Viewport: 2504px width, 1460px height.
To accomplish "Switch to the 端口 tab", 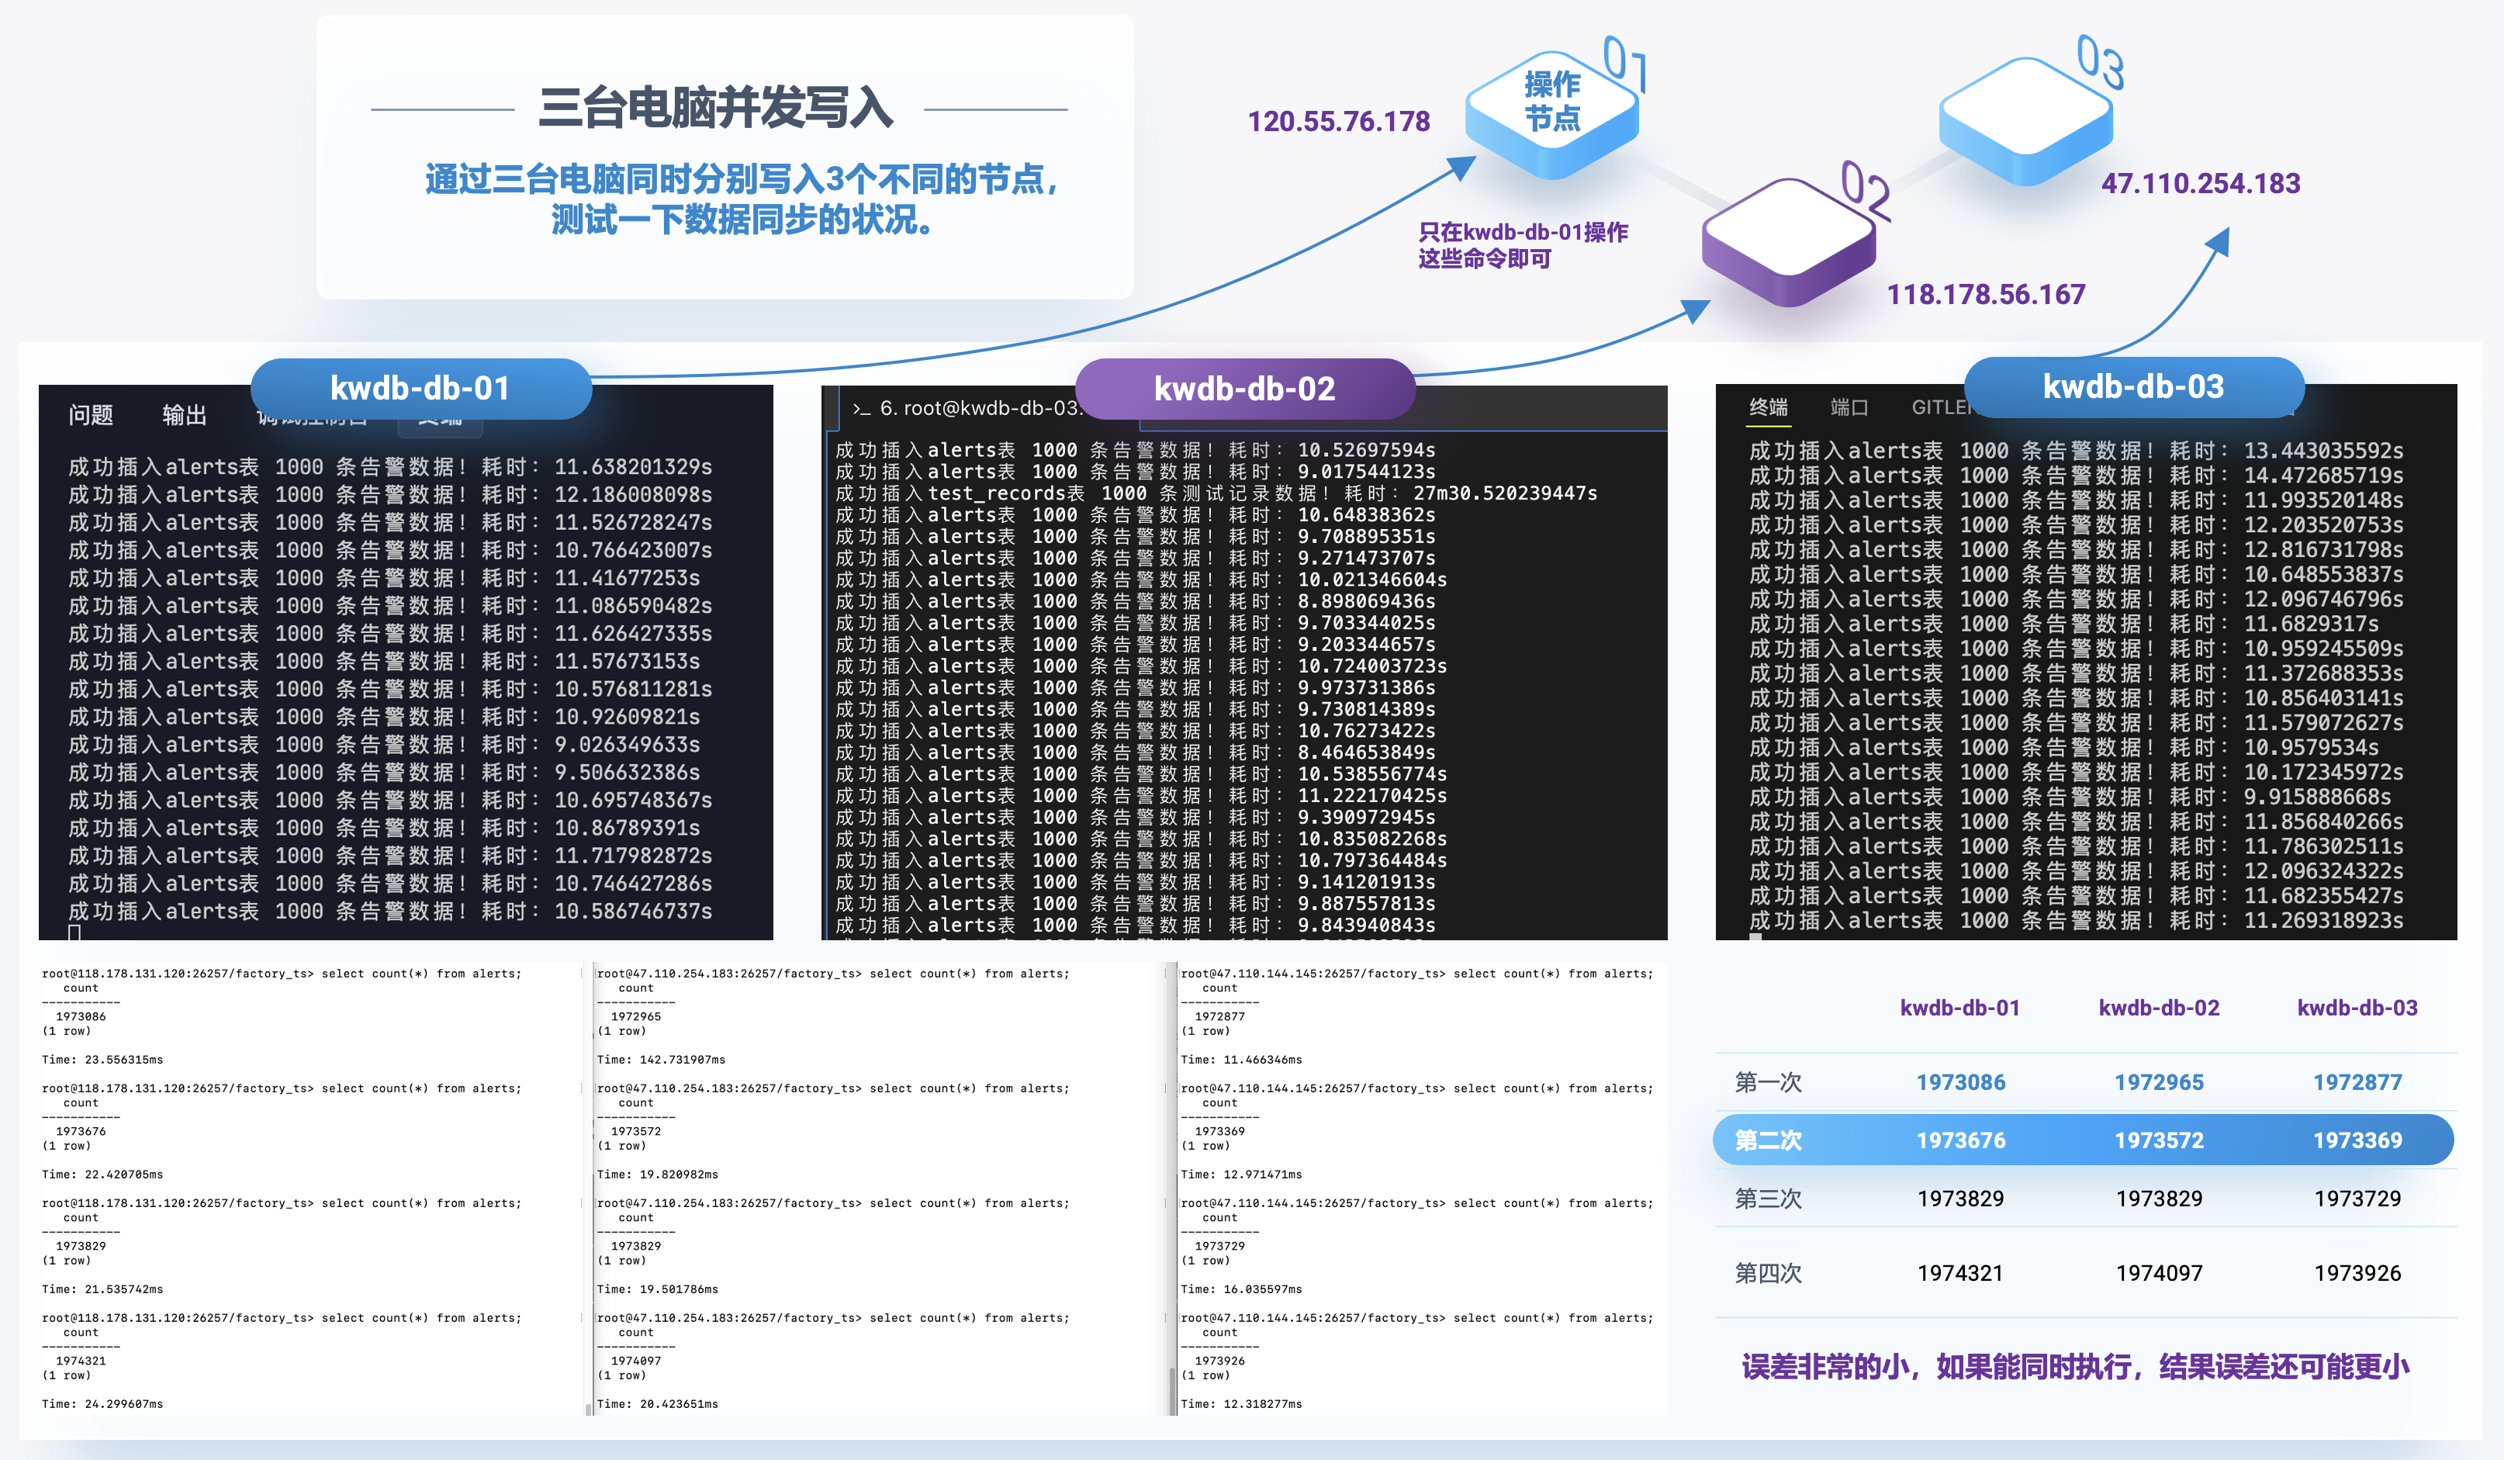I will (x=1849, y=407).
